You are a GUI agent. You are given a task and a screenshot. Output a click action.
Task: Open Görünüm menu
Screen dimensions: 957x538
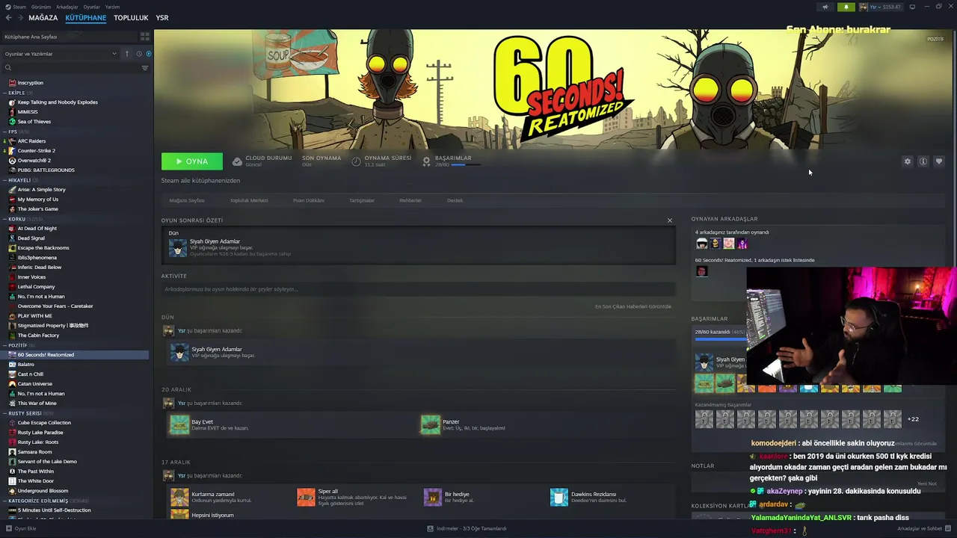tap(41, 7)
